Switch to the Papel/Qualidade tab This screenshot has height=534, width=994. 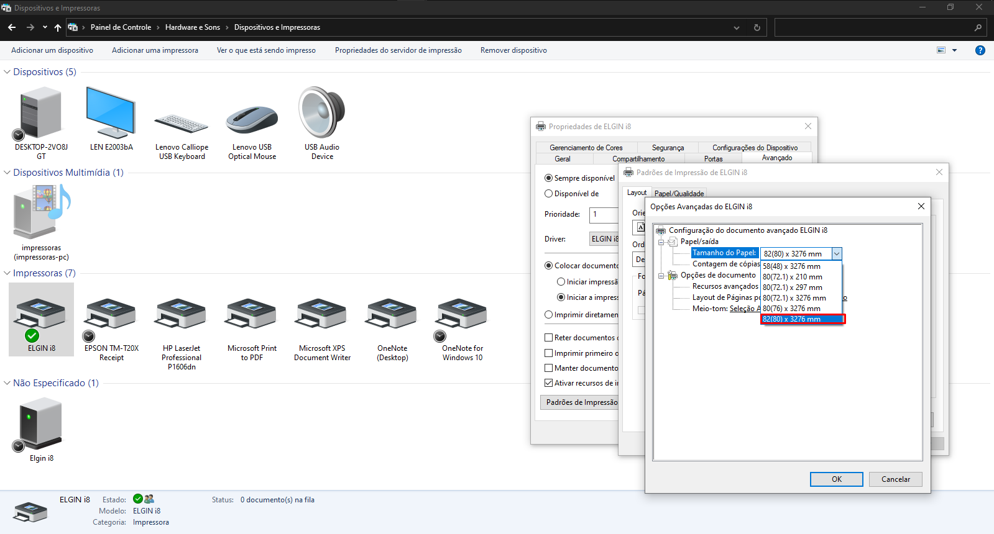point(679,194)
